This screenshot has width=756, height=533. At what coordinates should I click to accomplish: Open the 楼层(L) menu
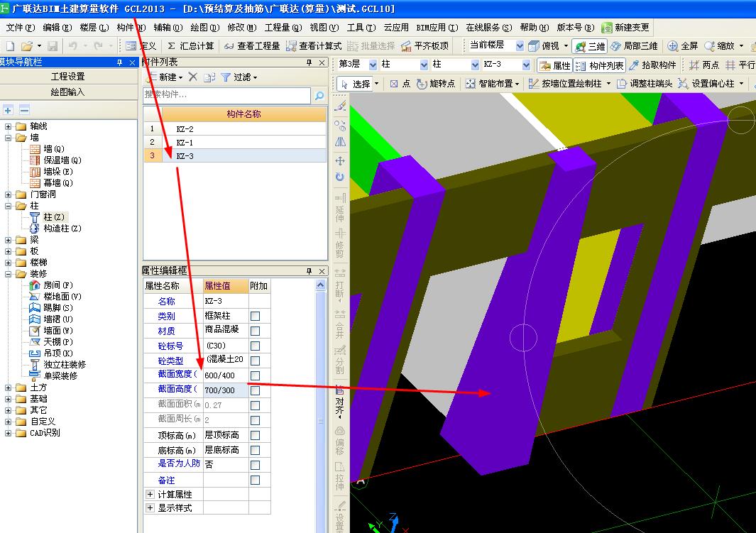coord(94,28)
